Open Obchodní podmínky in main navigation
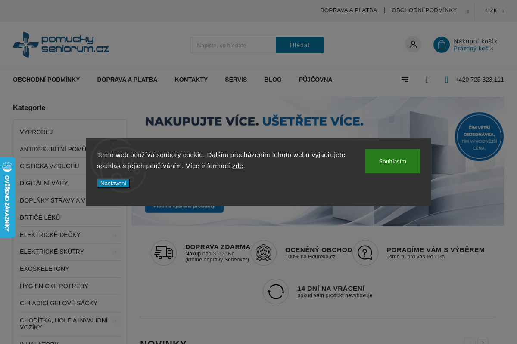The image size is (517, 344). coord(47,80)
